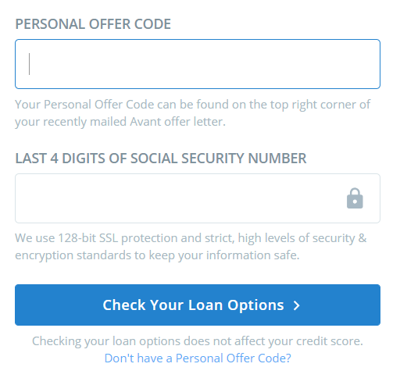Click the Avant offer letter hint text

click(193, 113)
